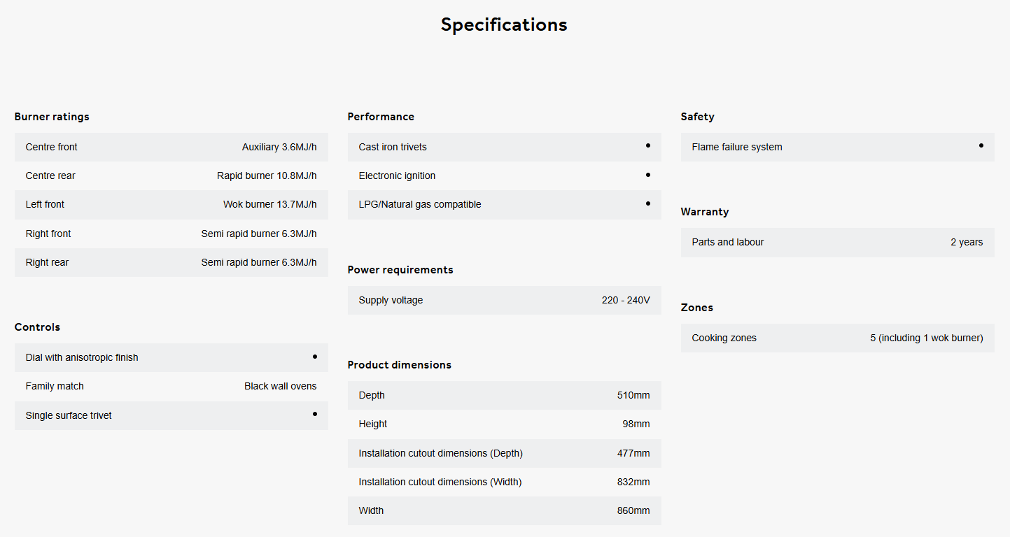The height and width of the screenshot is (537, 1010).
Task: Click the Electronic ignition bullet dot
Action: (x=648, y=175)
